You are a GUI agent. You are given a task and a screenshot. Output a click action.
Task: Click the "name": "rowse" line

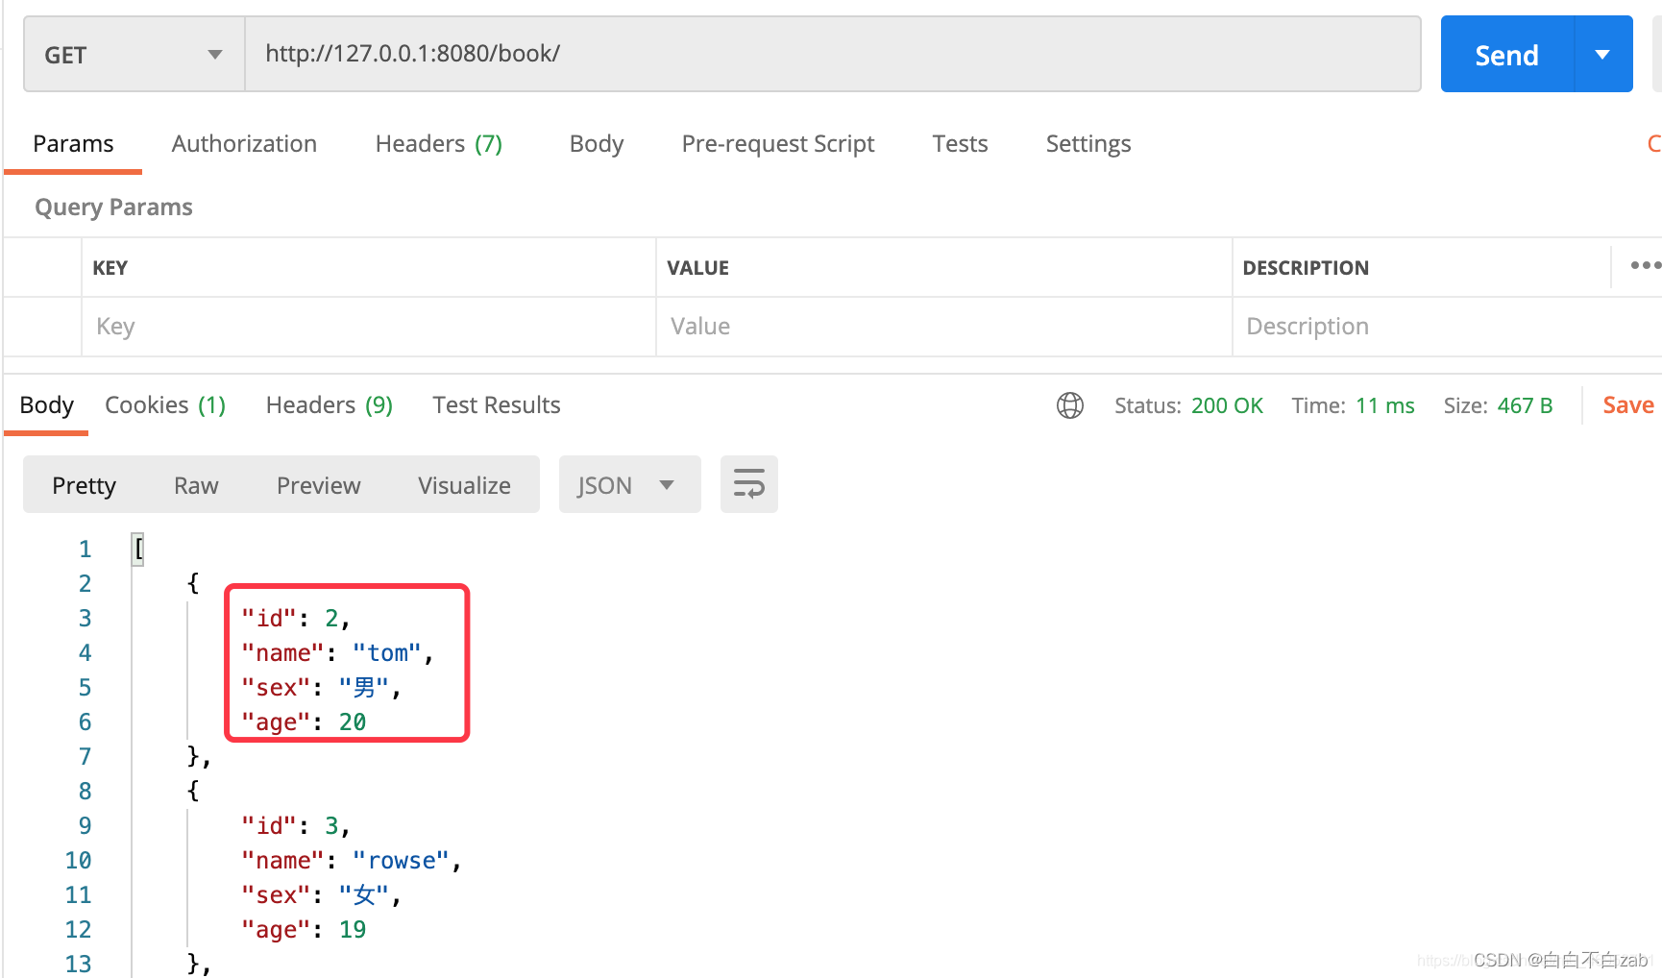click(352, 861)
